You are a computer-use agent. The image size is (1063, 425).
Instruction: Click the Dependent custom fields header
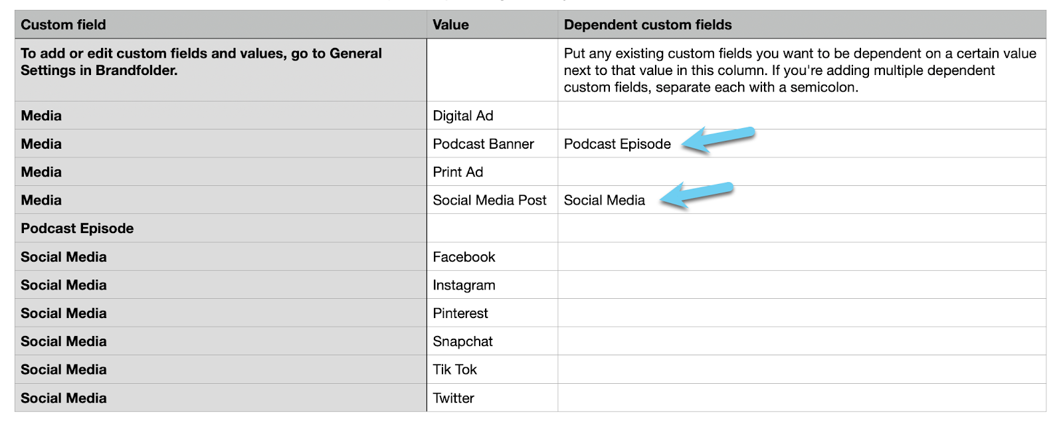(802, 25)
